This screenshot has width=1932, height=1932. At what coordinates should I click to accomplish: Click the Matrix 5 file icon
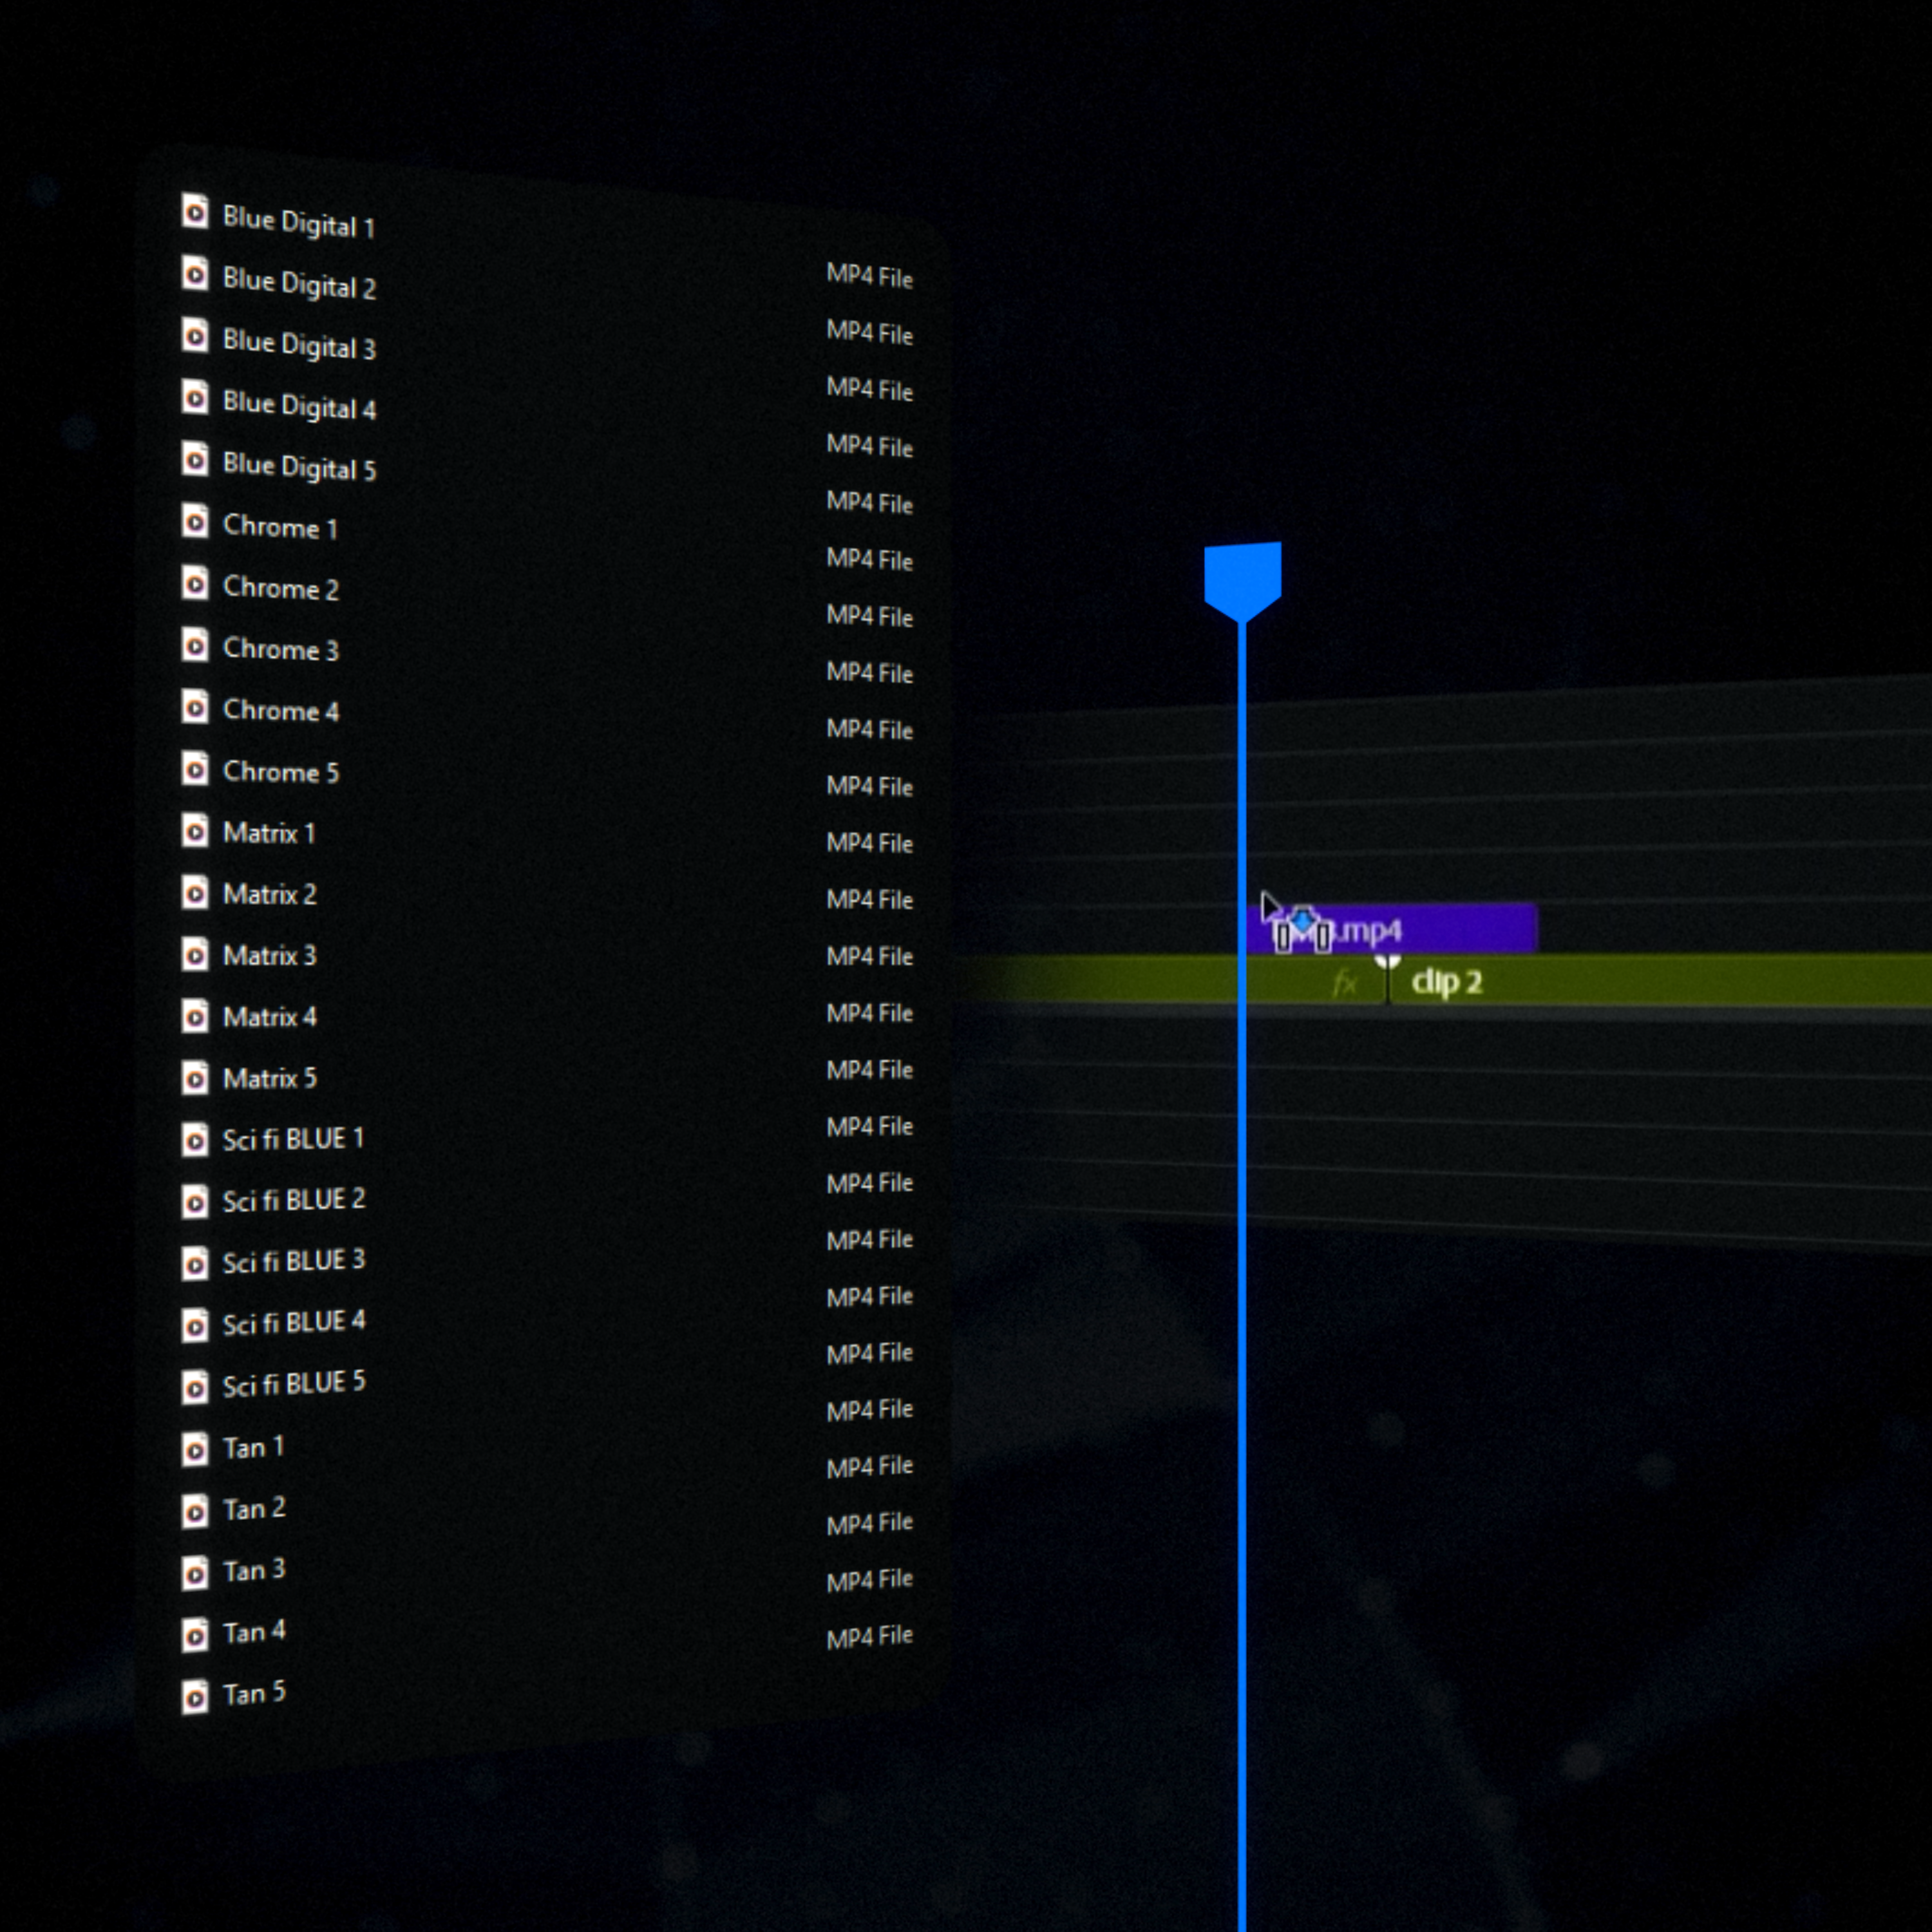195,1078
